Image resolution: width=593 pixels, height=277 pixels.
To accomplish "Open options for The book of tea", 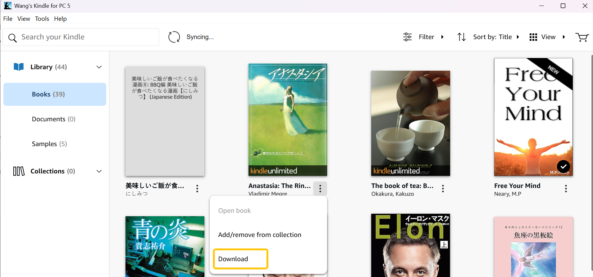I will (443, 189).
